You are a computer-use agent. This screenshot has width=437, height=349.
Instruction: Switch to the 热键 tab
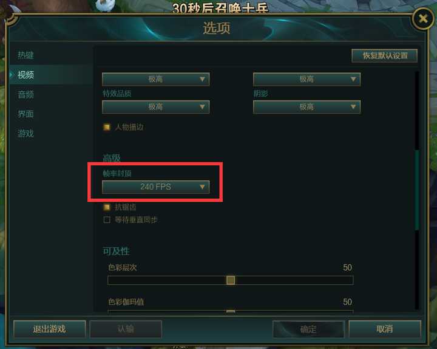pyautogui.click(x=25, y=55)
